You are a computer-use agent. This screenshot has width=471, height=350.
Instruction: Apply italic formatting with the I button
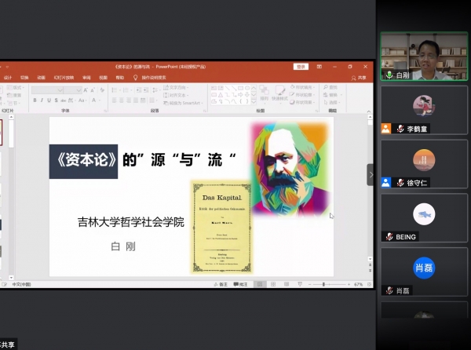(42, 100)
